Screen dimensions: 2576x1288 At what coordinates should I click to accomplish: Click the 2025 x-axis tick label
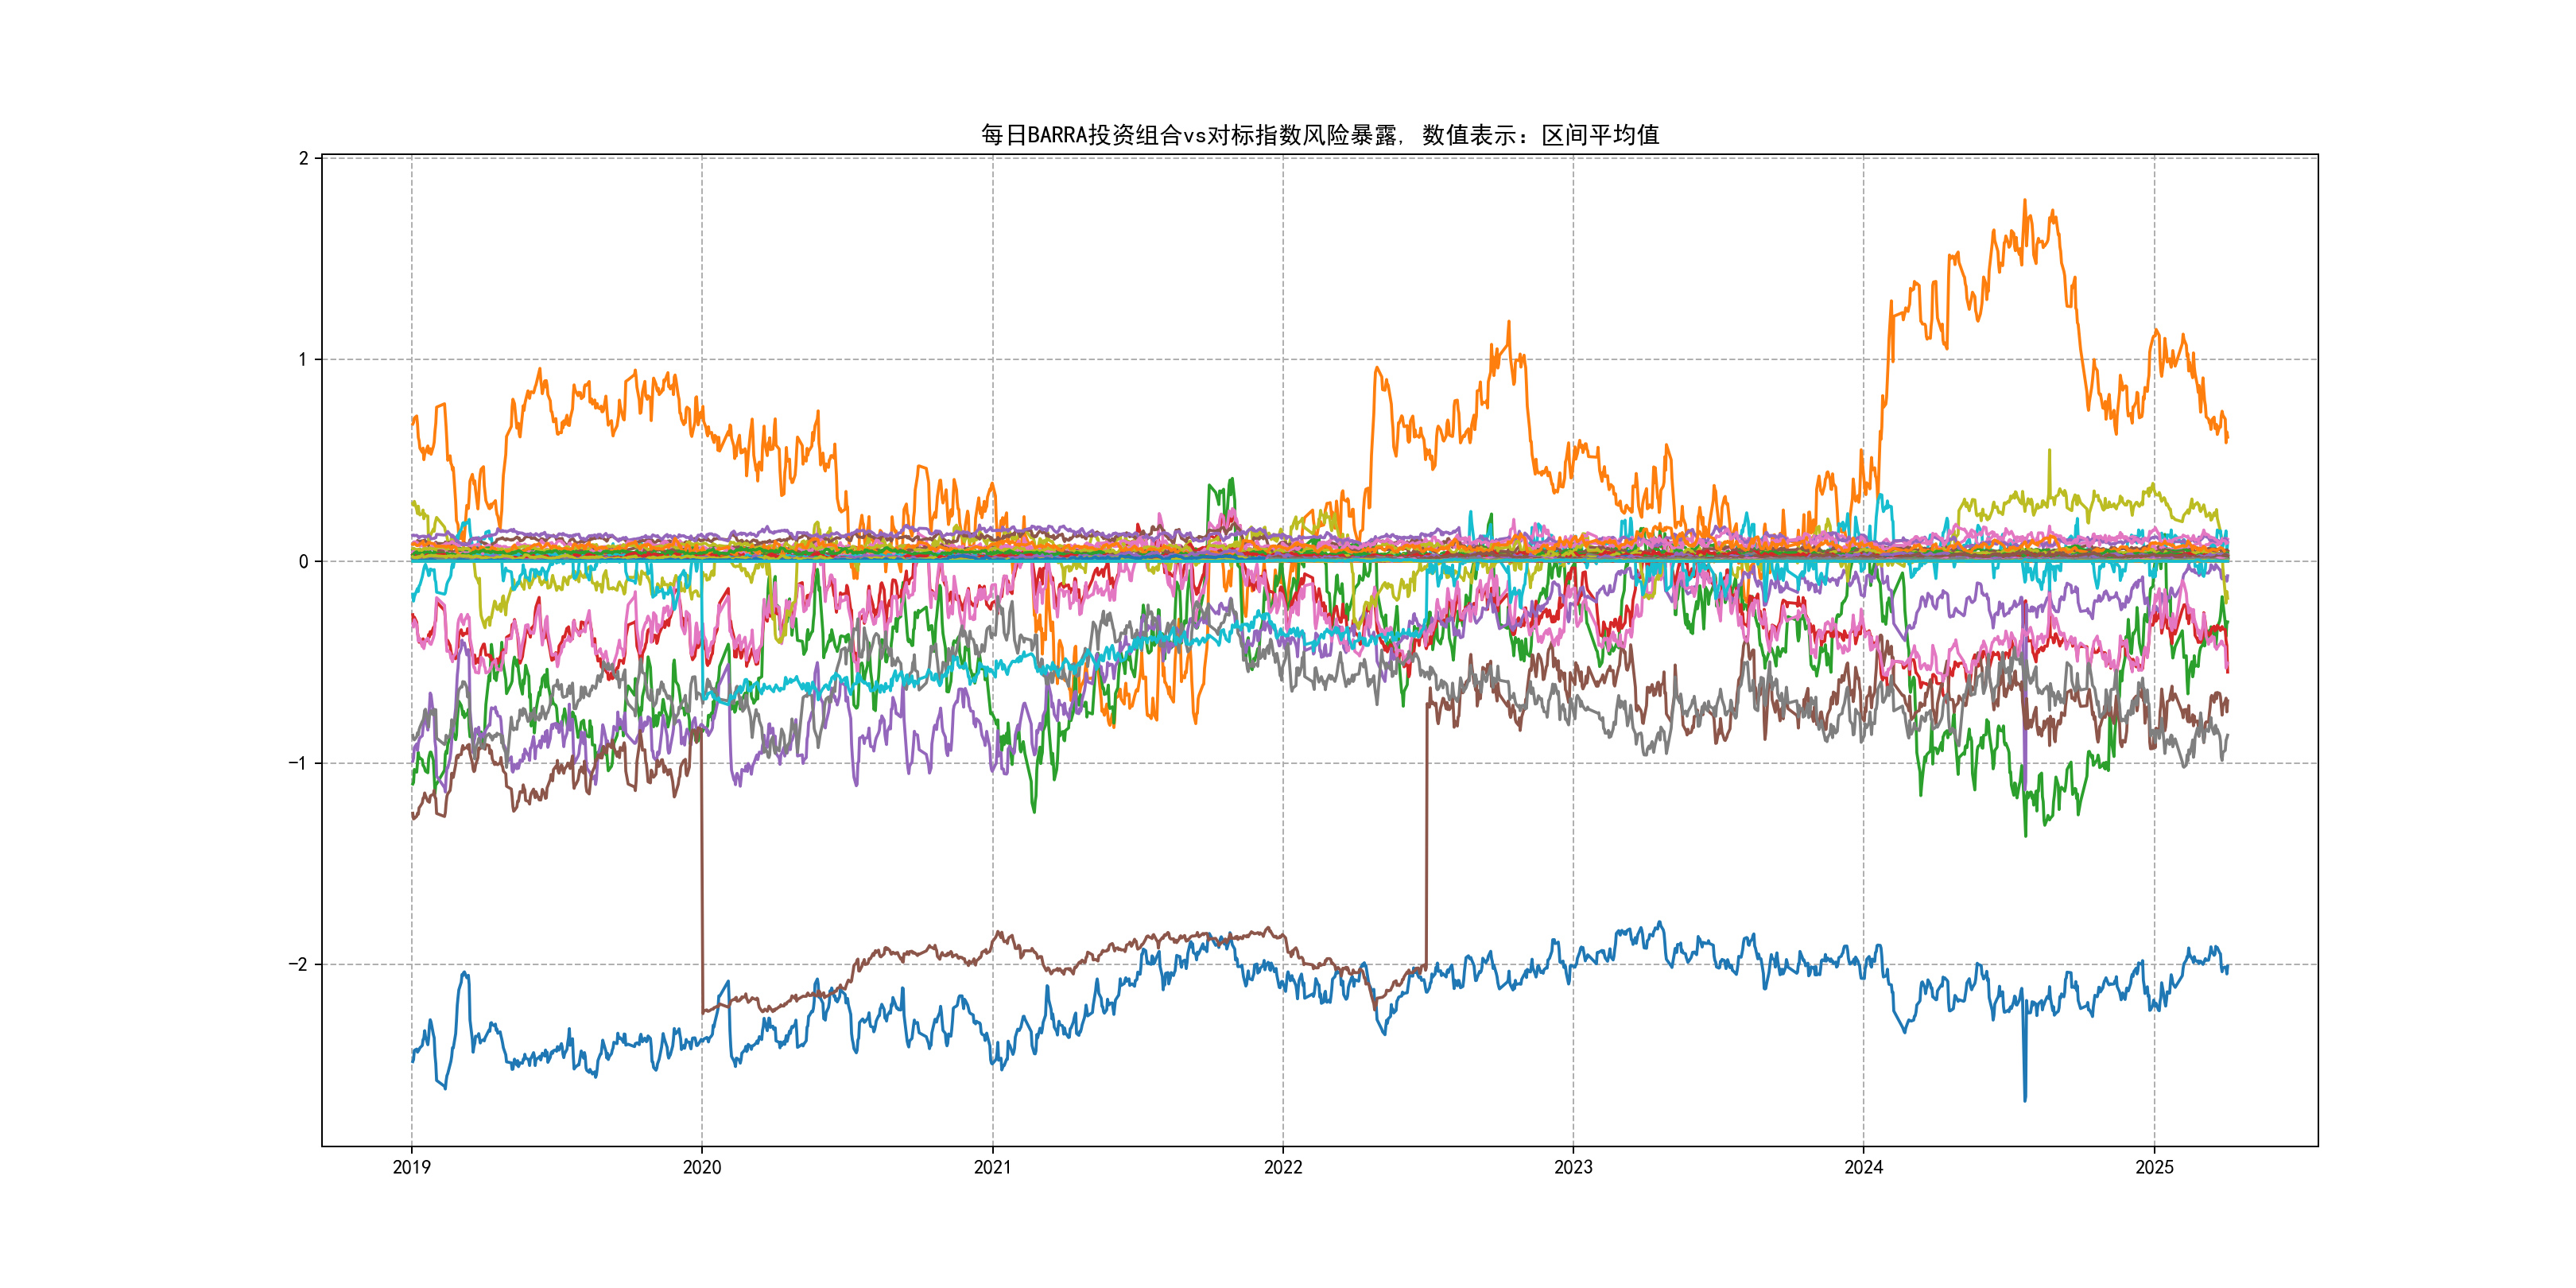2154,1167
